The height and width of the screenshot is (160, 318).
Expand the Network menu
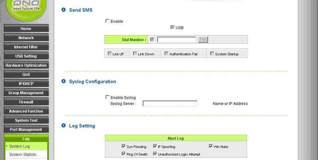(26, 38)
